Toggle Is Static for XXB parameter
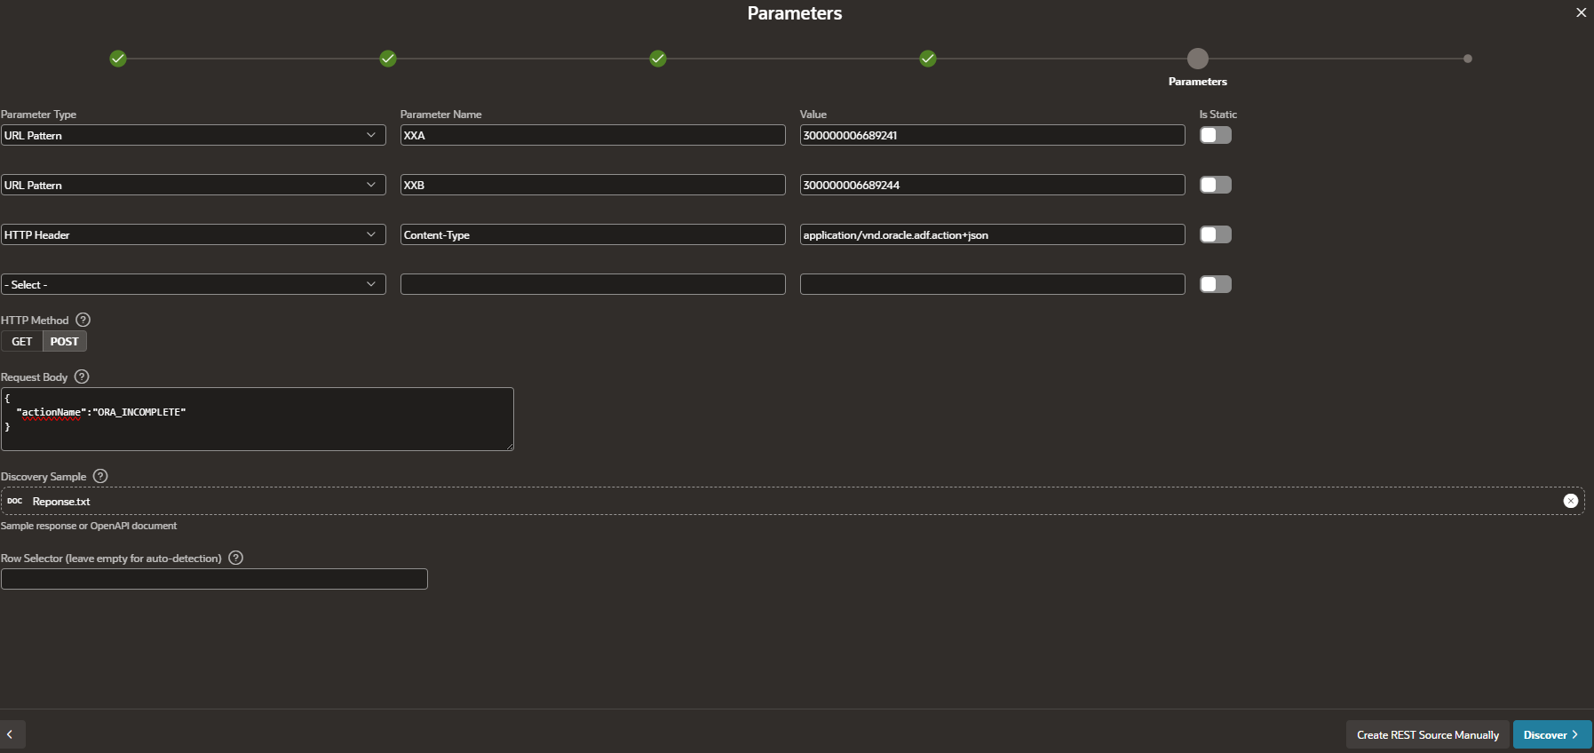Viewport: 1594px width, 753px height. point(1216,185)
